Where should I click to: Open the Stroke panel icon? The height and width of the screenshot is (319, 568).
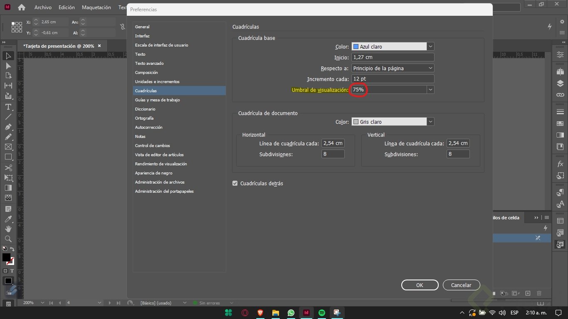pyautogui.click(x=560, y=112)
